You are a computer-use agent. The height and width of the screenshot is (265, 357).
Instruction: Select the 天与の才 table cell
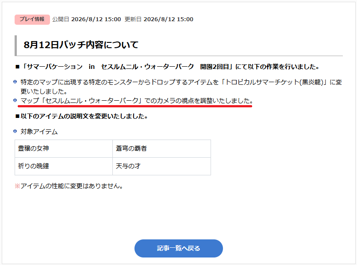coord(161,166)
